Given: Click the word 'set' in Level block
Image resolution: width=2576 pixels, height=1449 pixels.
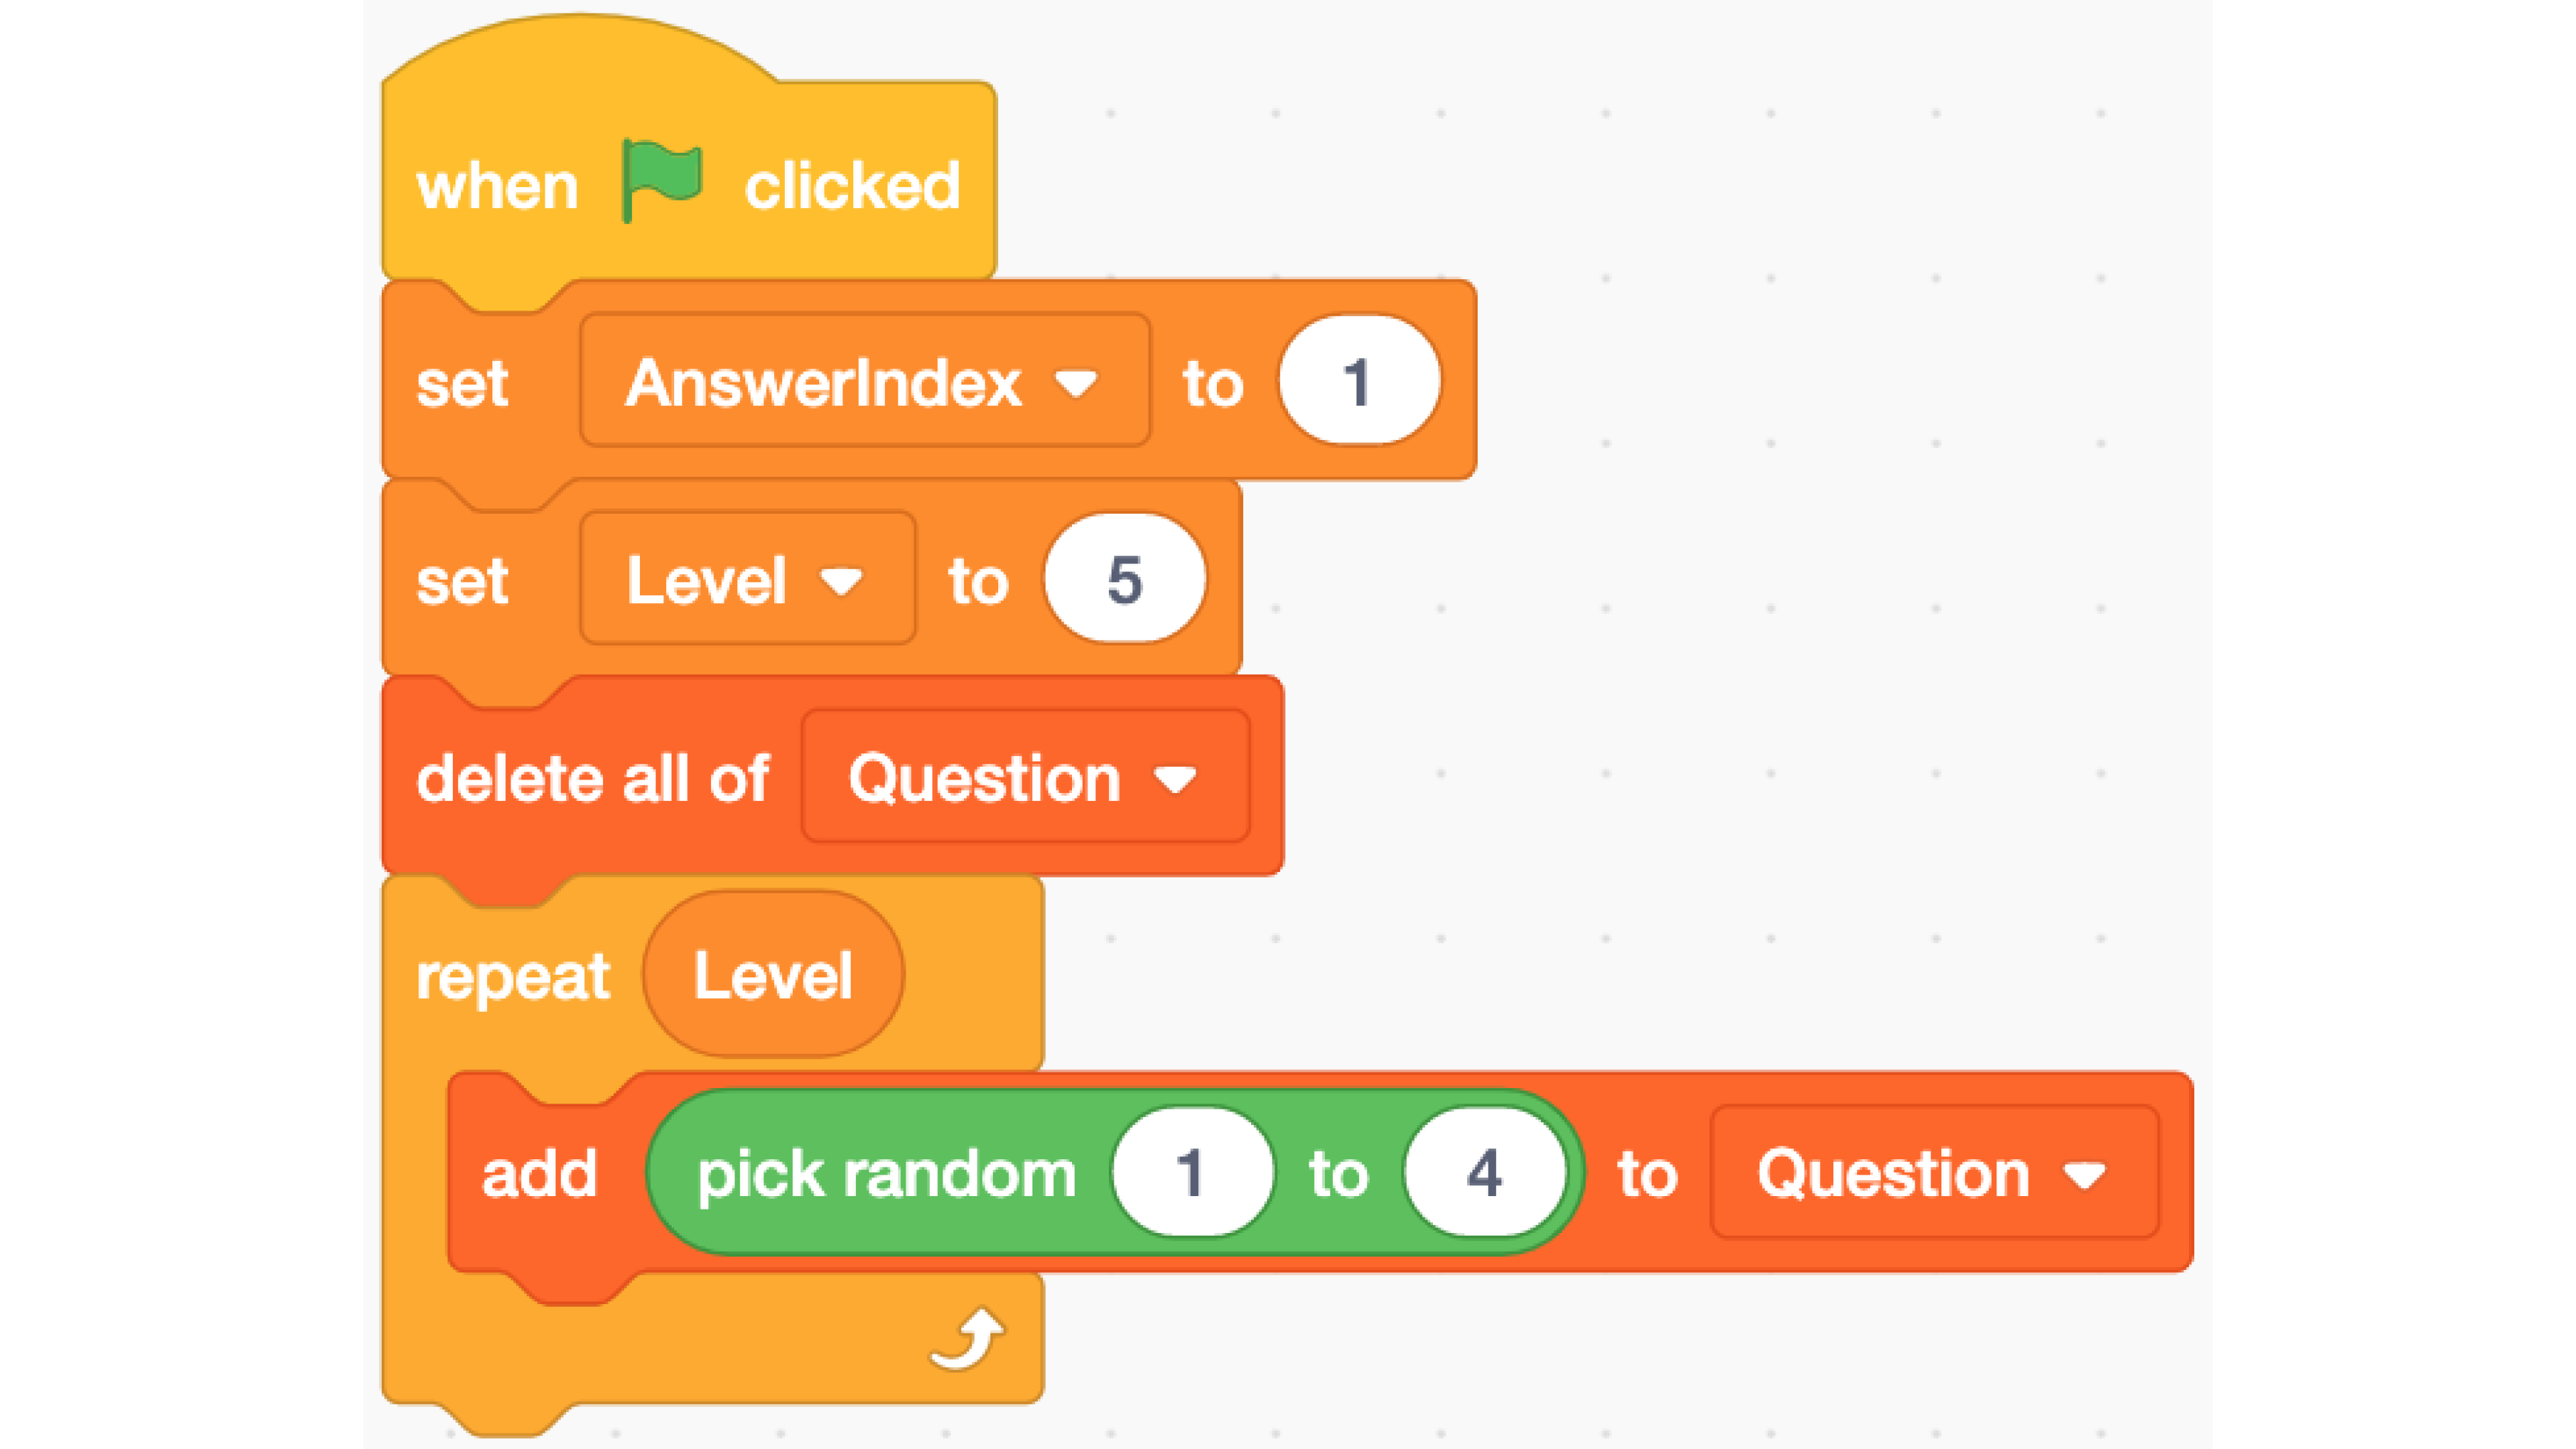Looking at the screenshot, I should (x=462, y=581).
